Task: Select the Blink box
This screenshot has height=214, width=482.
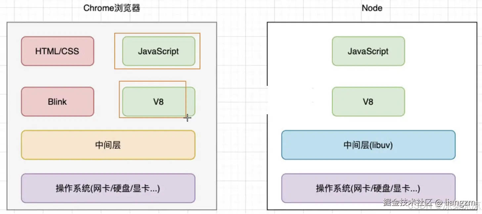Action: tap(57, 102)
